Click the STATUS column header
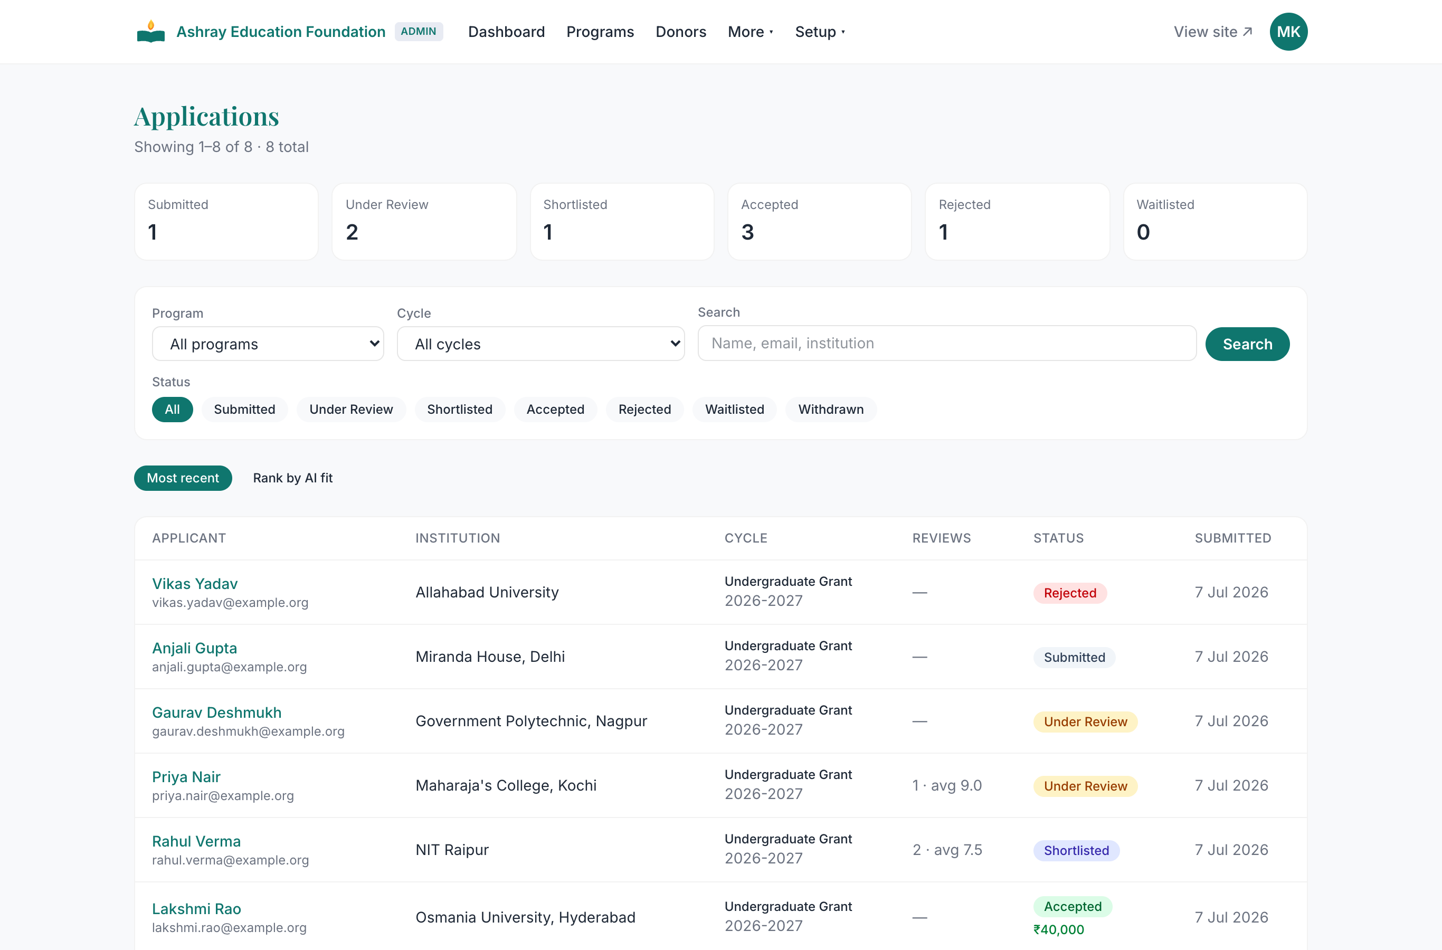The height and width of the screenshot is (950, 1442). point(1058,538)
